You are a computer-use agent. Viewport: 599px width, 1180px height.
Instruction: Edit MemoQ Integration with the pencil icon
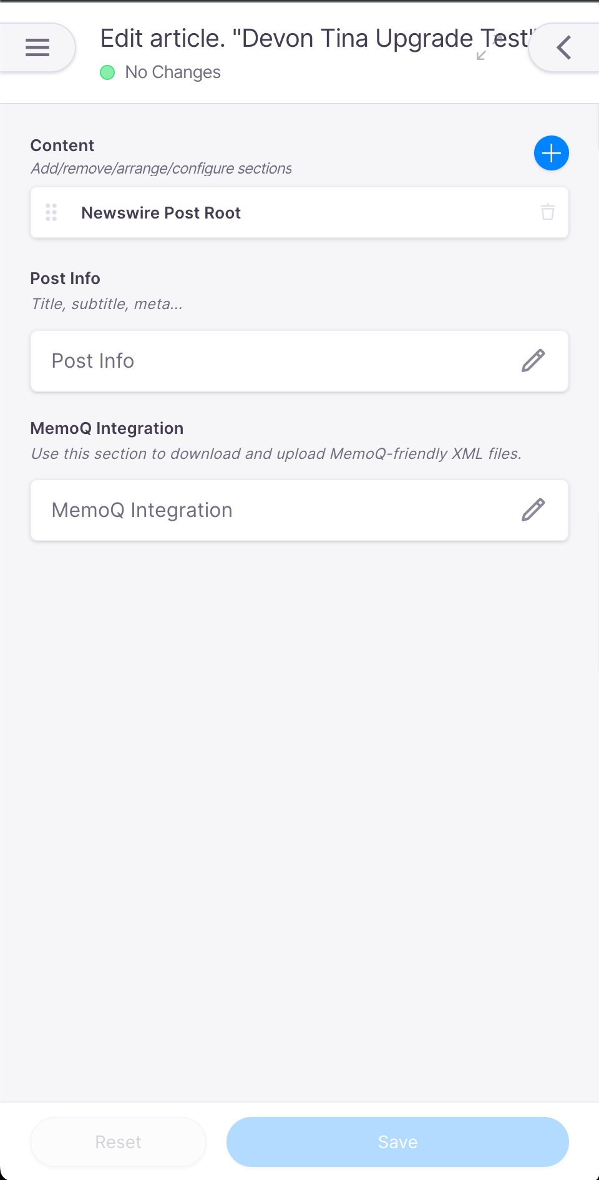[x=533, y=510]
